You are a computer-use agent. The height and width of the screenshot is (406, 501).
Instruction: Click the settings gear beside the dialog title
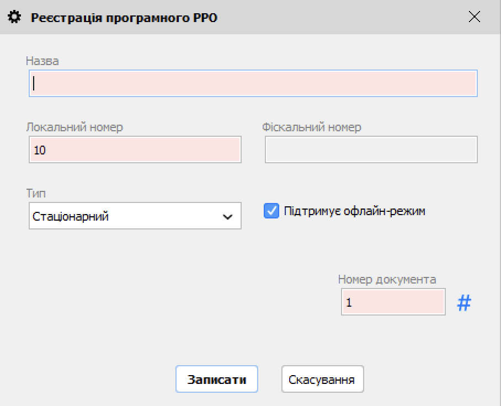point(15,17)
